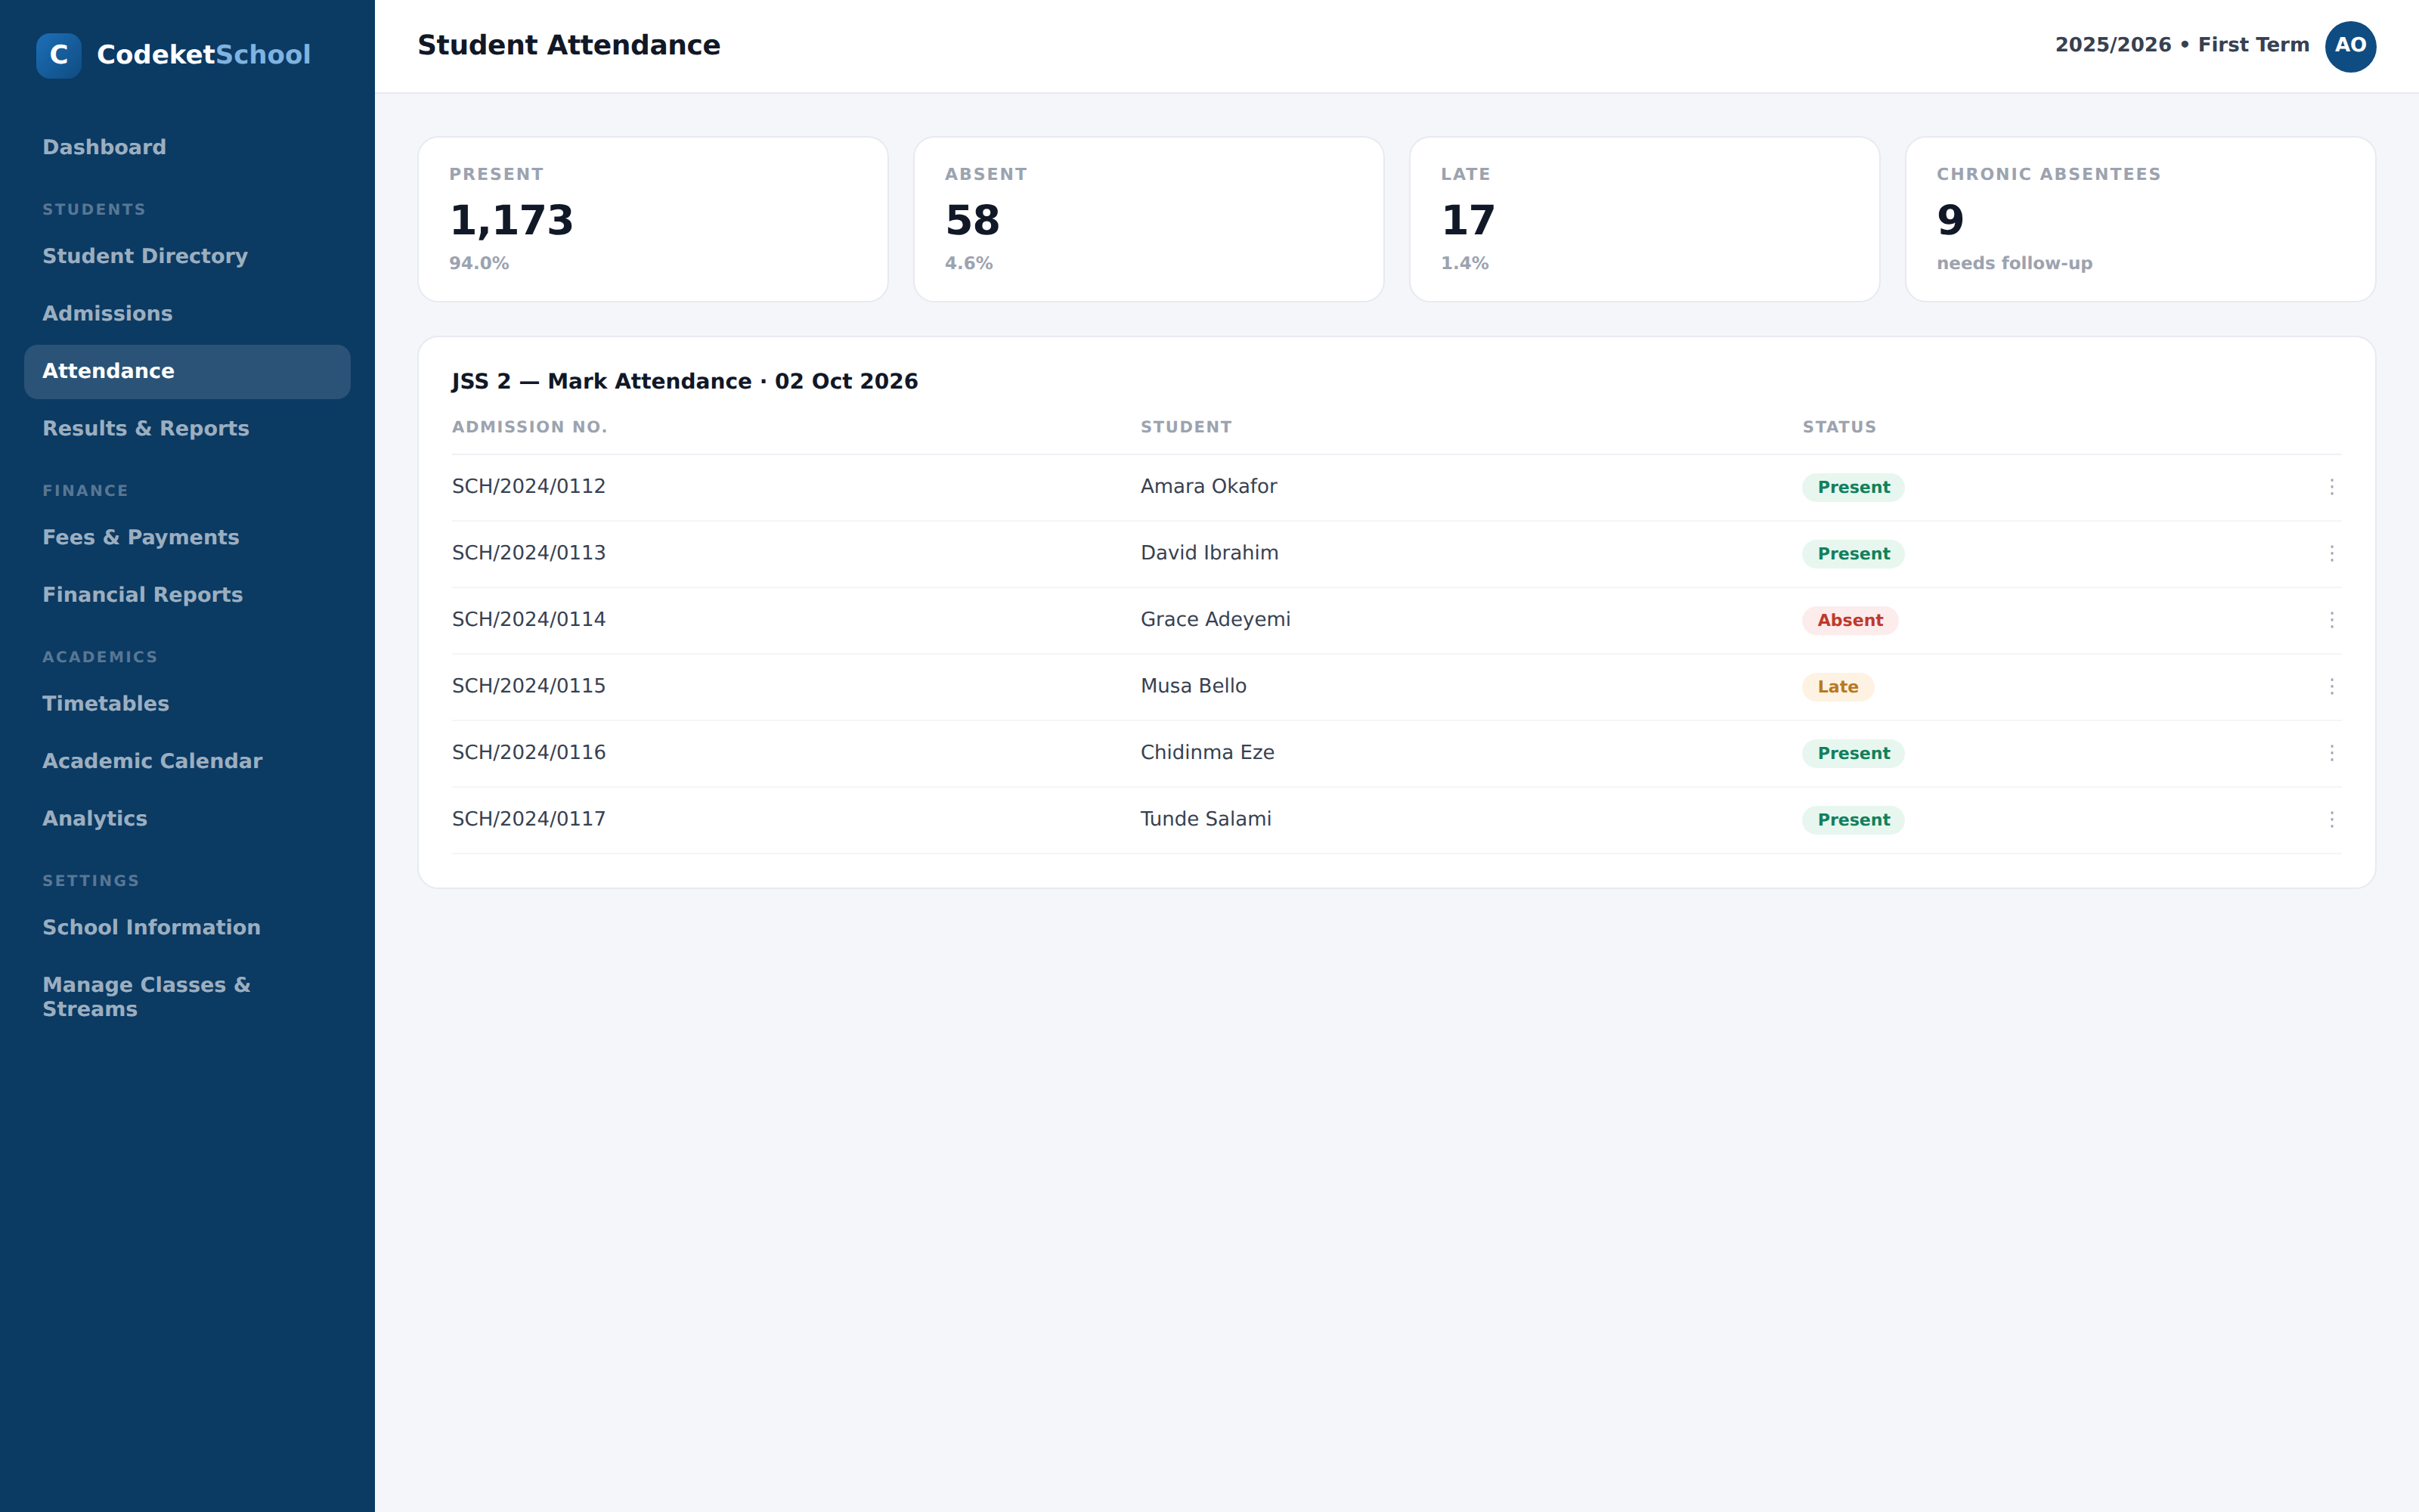Open Results & Reports
This screenshot has height=1512, width=2419.
pyautogui.click(x=187, y=429)
